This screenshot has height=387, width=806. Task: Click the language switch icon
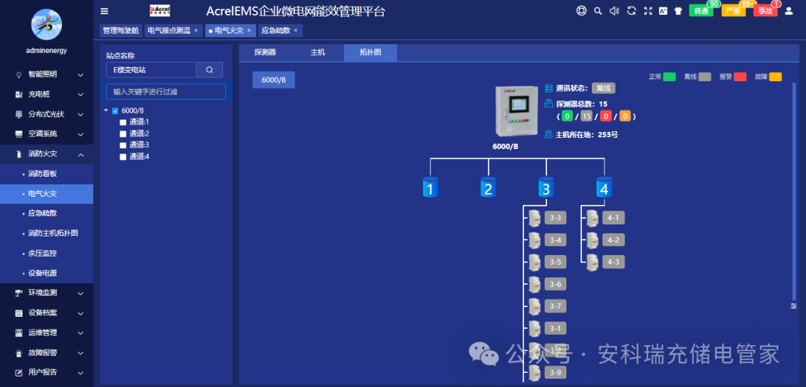663,10
